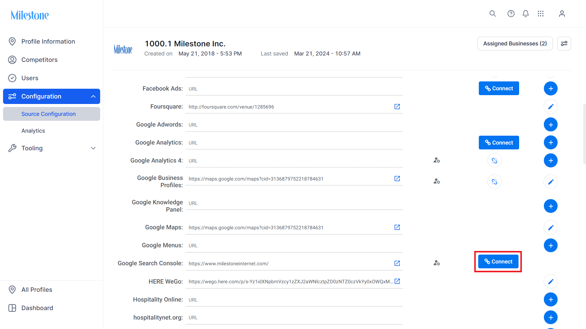Screen dimensions: 586x329
Task: Open the Users section
Action: pos(30,78)
